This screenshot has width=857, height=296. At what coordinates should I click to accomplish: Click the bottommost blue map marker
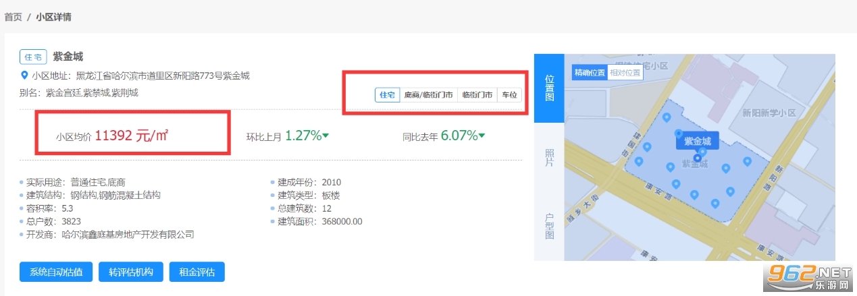(715, 203)
